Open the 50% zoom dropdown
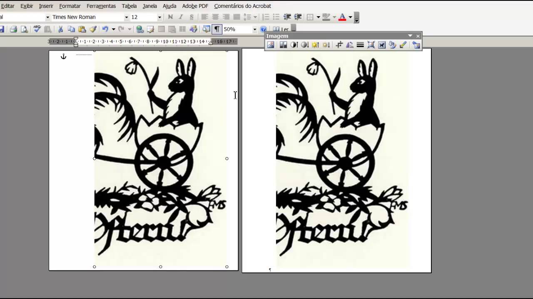 (x=254, y=29)
